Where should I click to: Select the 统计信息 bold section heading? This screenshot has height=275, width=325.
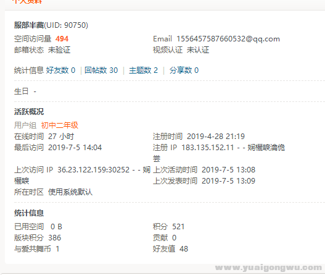pyautogui.click(x=29, y=213)
